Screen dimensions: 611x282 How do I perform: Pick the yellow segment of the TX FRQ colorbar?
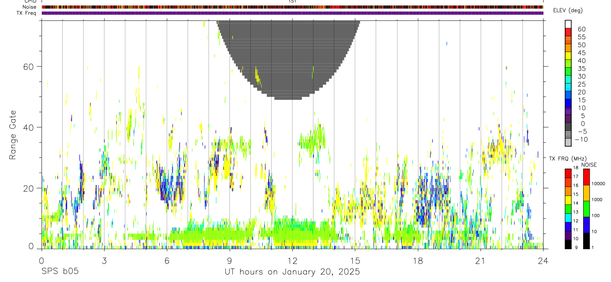[x=568, y=199]
